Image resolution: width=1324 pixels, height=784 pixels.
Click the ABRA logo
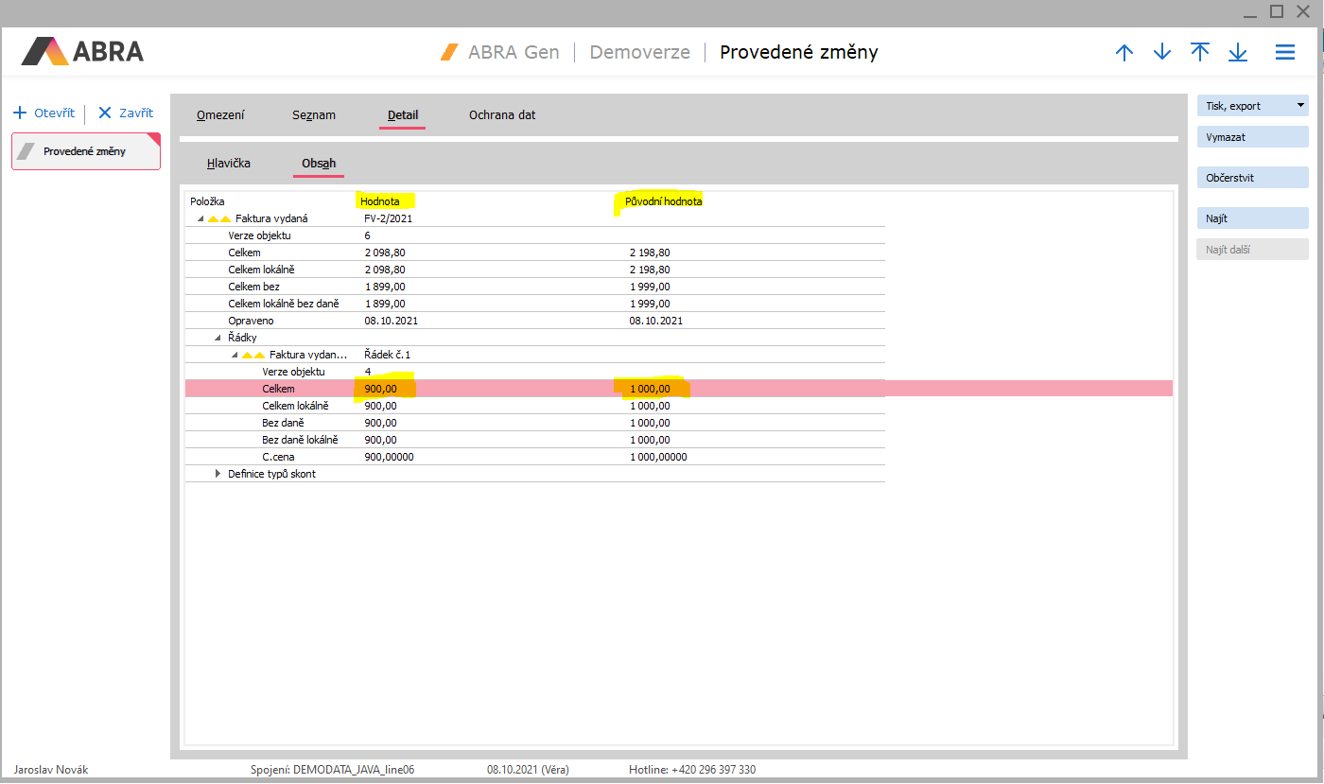click(82, 51)
